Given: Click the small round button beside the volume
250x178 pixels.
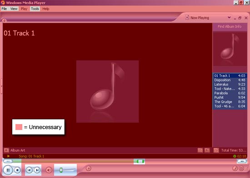Looking at the screenshot, I should click(89, 168).
